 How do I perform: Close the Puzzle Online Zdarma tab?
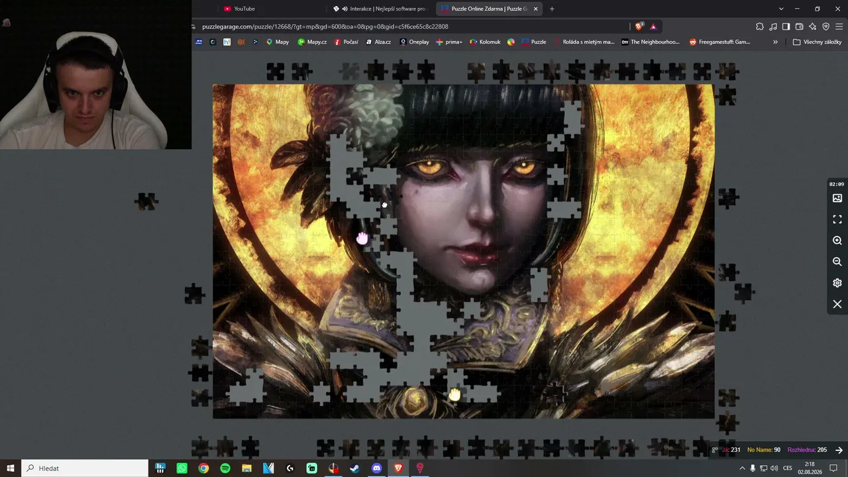point(535,9)
